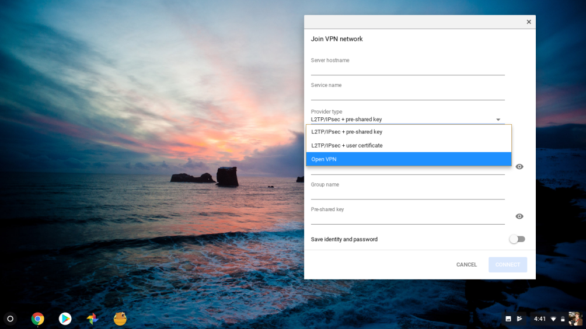Reveal Pre-shared key with eye icon

[519, 216]
